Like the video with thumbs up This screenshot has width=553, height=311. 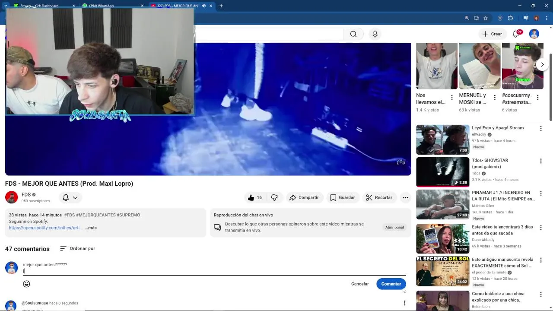coord(255,197)
